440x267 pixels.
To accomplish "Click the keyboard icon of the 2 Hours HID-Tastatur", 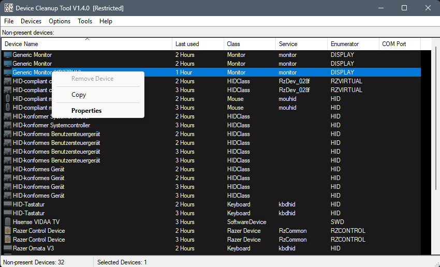I will (x=8, y=204).
